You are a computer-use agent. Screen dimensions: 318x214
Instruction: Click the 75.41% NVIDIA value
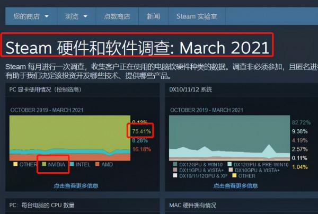click(142, 131)
